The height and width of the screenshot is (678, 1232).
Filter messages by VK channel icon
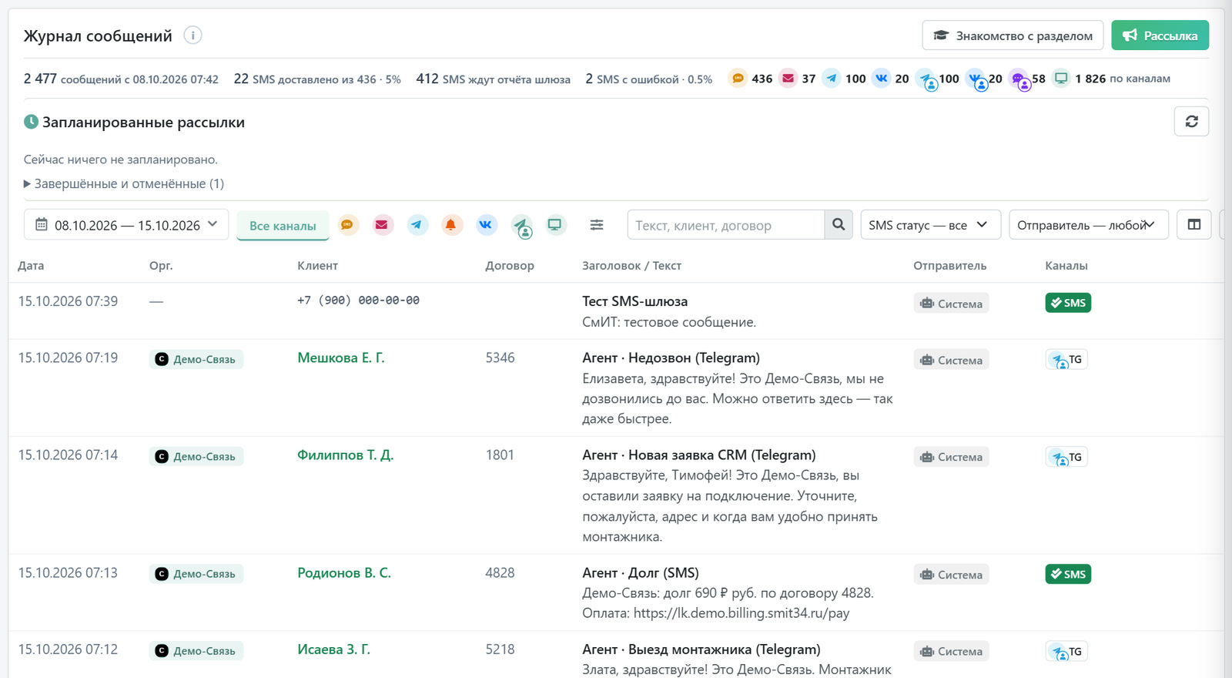(486, 225)
